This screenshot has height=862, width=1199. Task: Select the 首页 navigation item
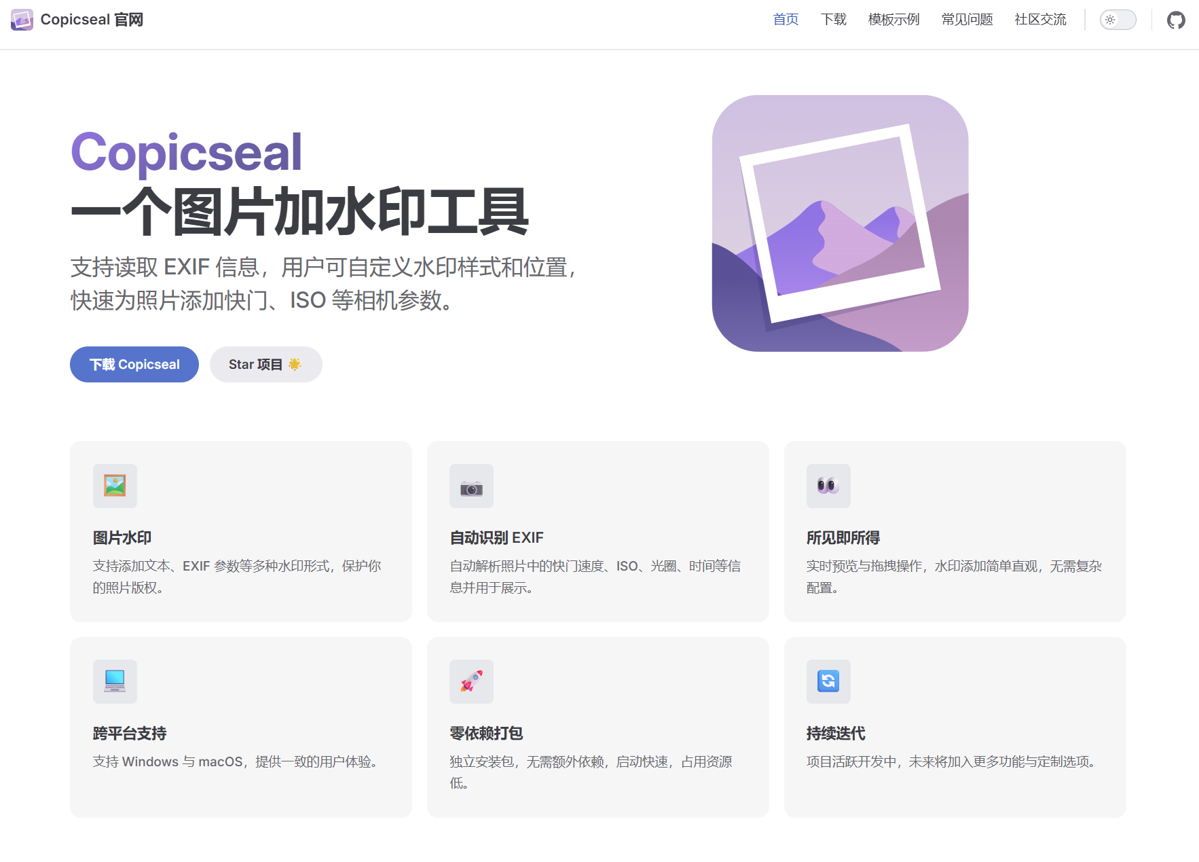(x=786, y=20)
